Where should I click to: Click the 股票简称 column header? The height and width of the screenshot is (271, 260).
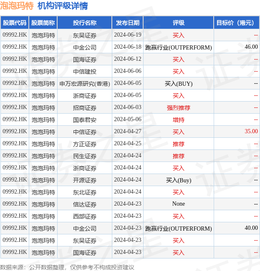click(43, 23)
